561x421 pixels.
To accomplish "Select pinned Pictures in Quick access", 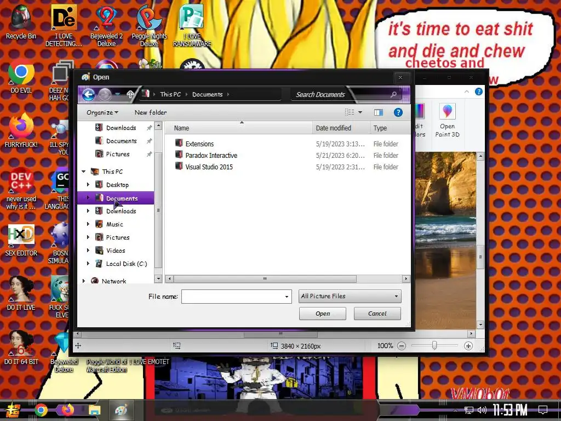I will click(x=117, y=154).
